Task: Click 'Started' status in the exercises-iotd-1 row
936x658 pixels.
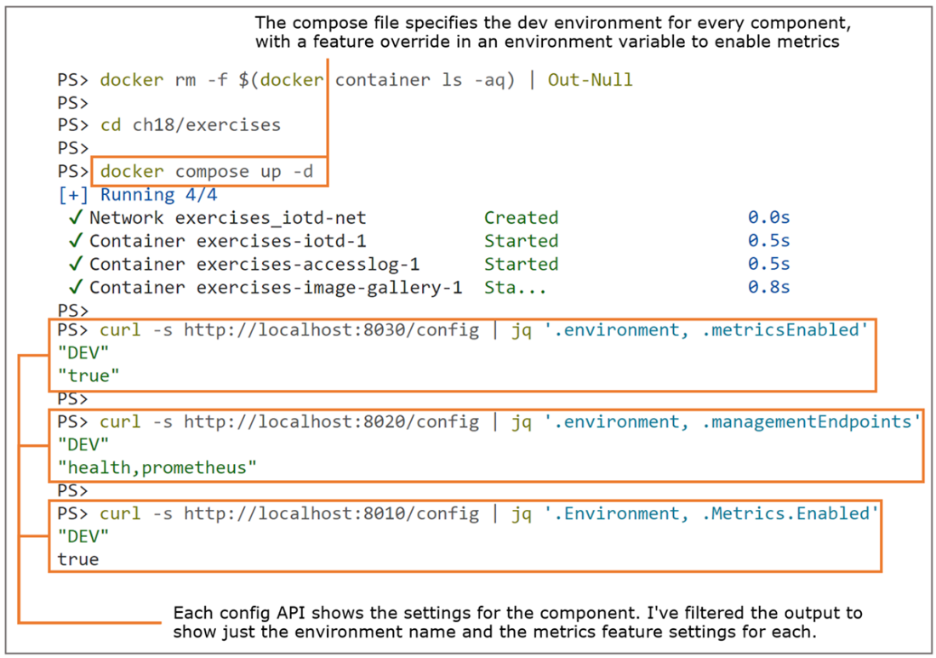Action: [521, 241]
